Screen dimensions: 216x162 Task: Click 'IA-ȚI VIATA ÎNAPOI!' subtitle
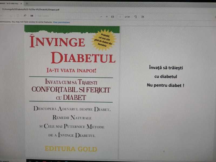(71, 70)
